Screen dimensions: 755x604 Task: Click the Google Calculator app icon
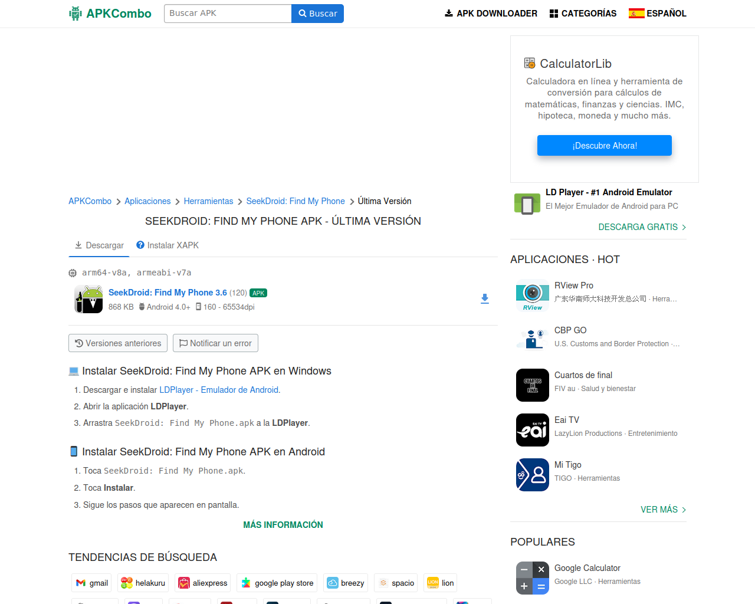pos(533,578)
